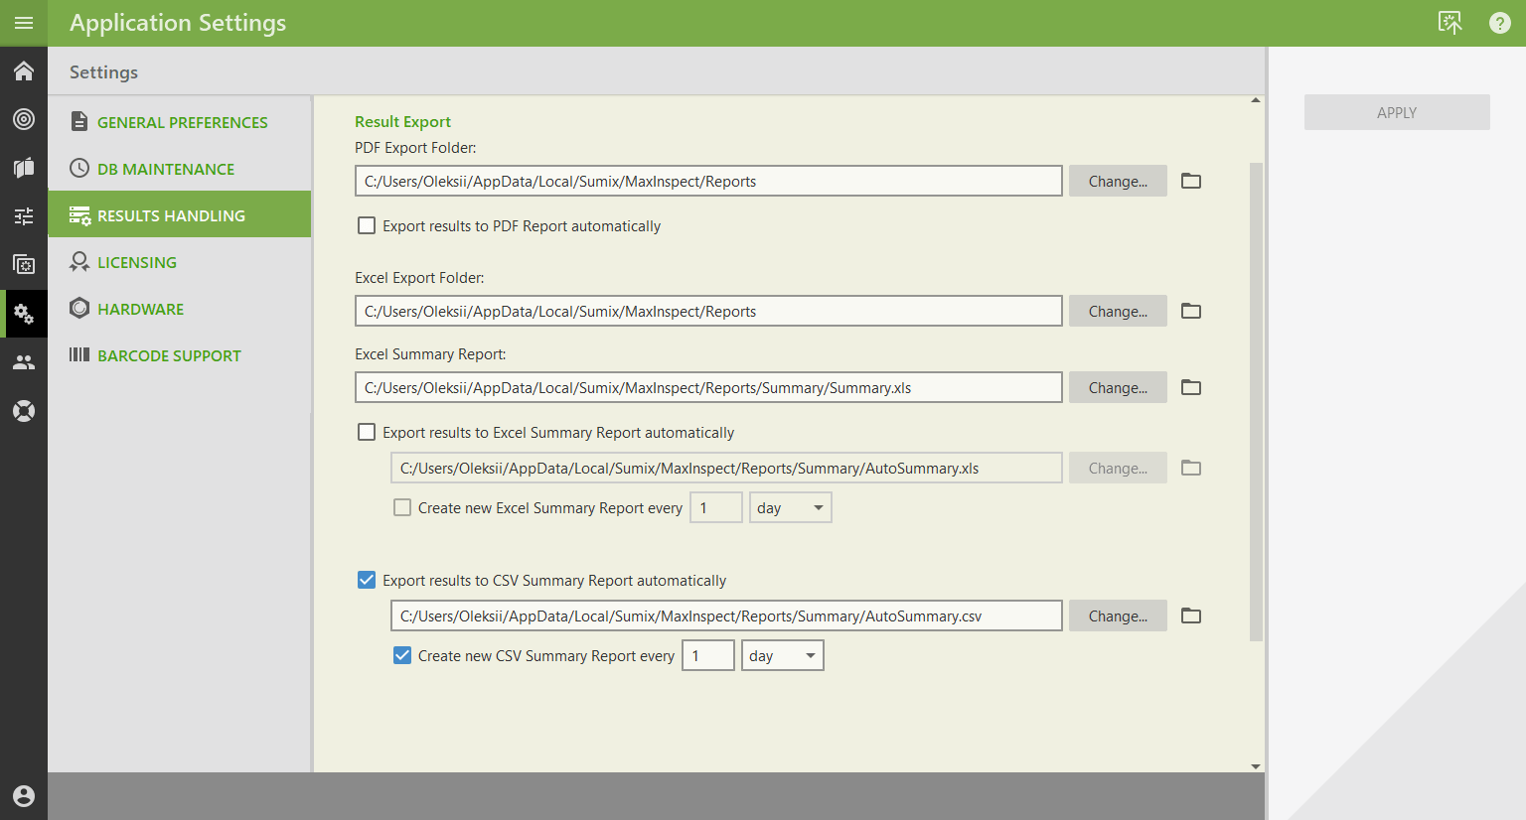Click the Excel Summary Report path field

[707, 387]
